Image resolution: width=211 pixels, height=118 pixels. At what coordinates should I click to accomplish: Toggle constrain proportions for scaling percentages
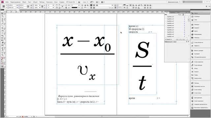pyautogui.click(x=42, y=7)
